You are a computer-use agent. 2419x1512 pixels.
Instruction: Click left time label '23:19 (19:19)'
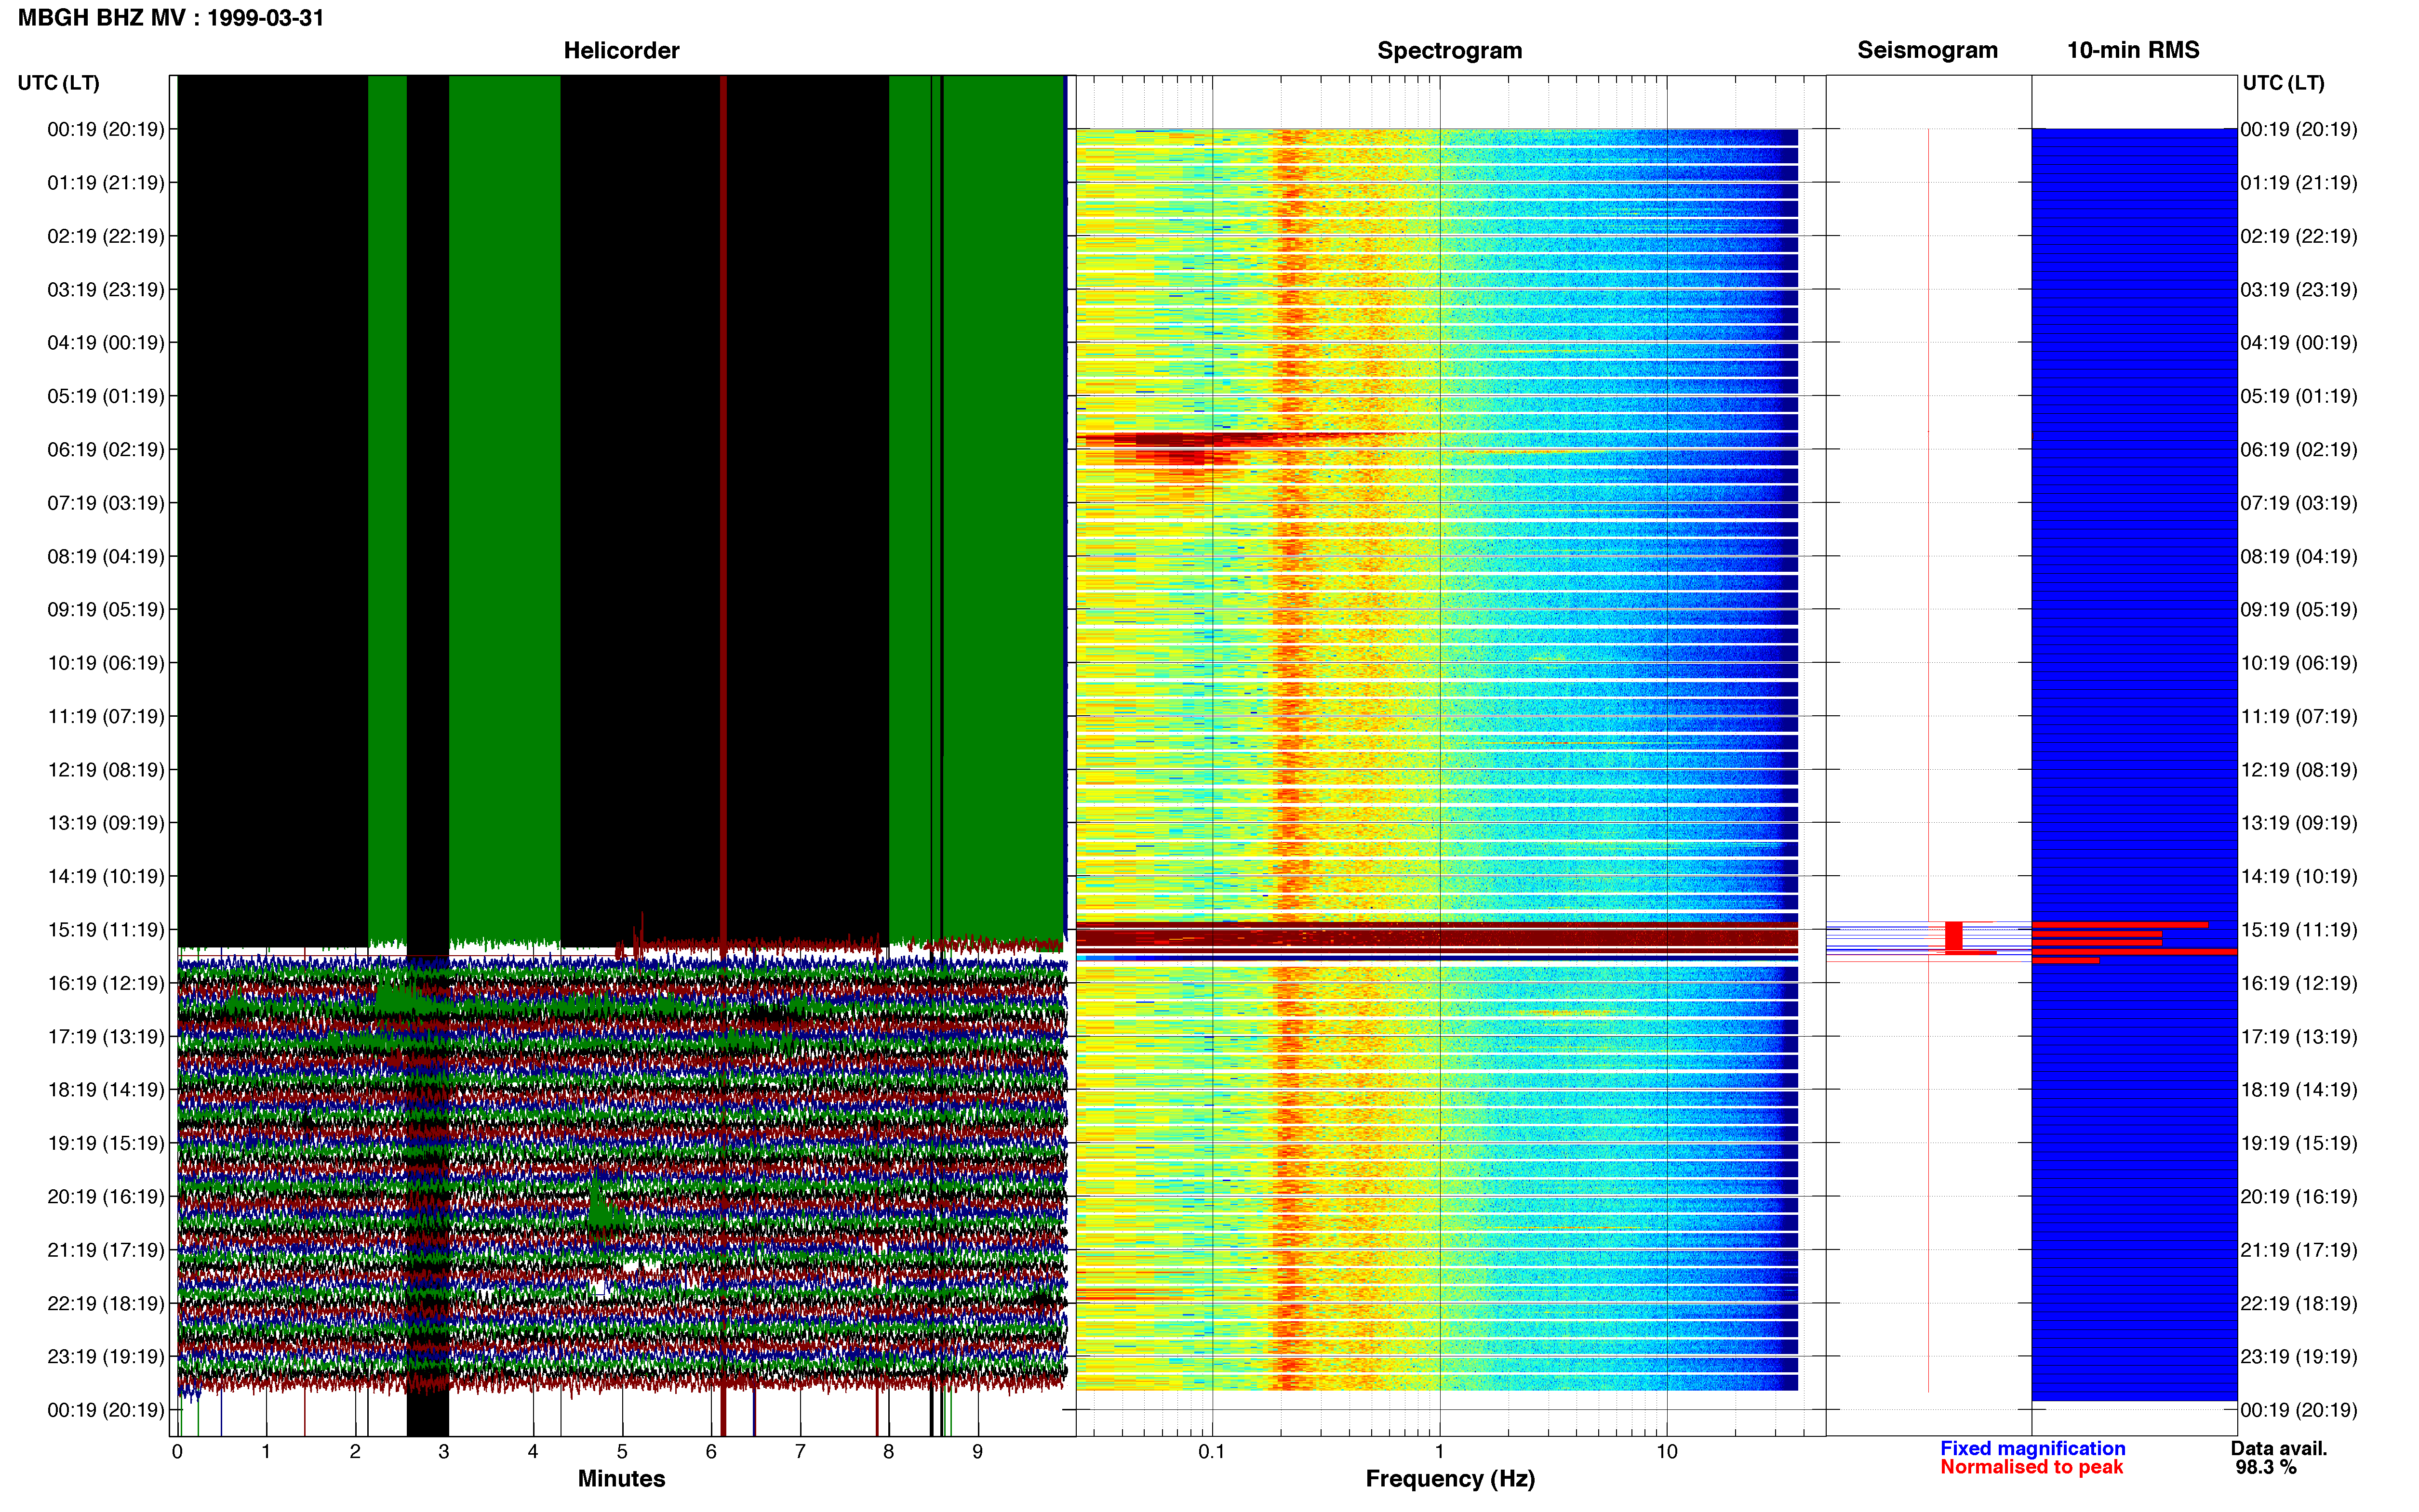pos(106,1356)
